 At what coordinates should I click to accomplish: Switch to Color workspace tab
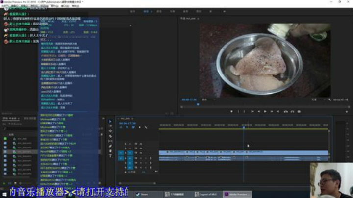click(x=159, y=11)
